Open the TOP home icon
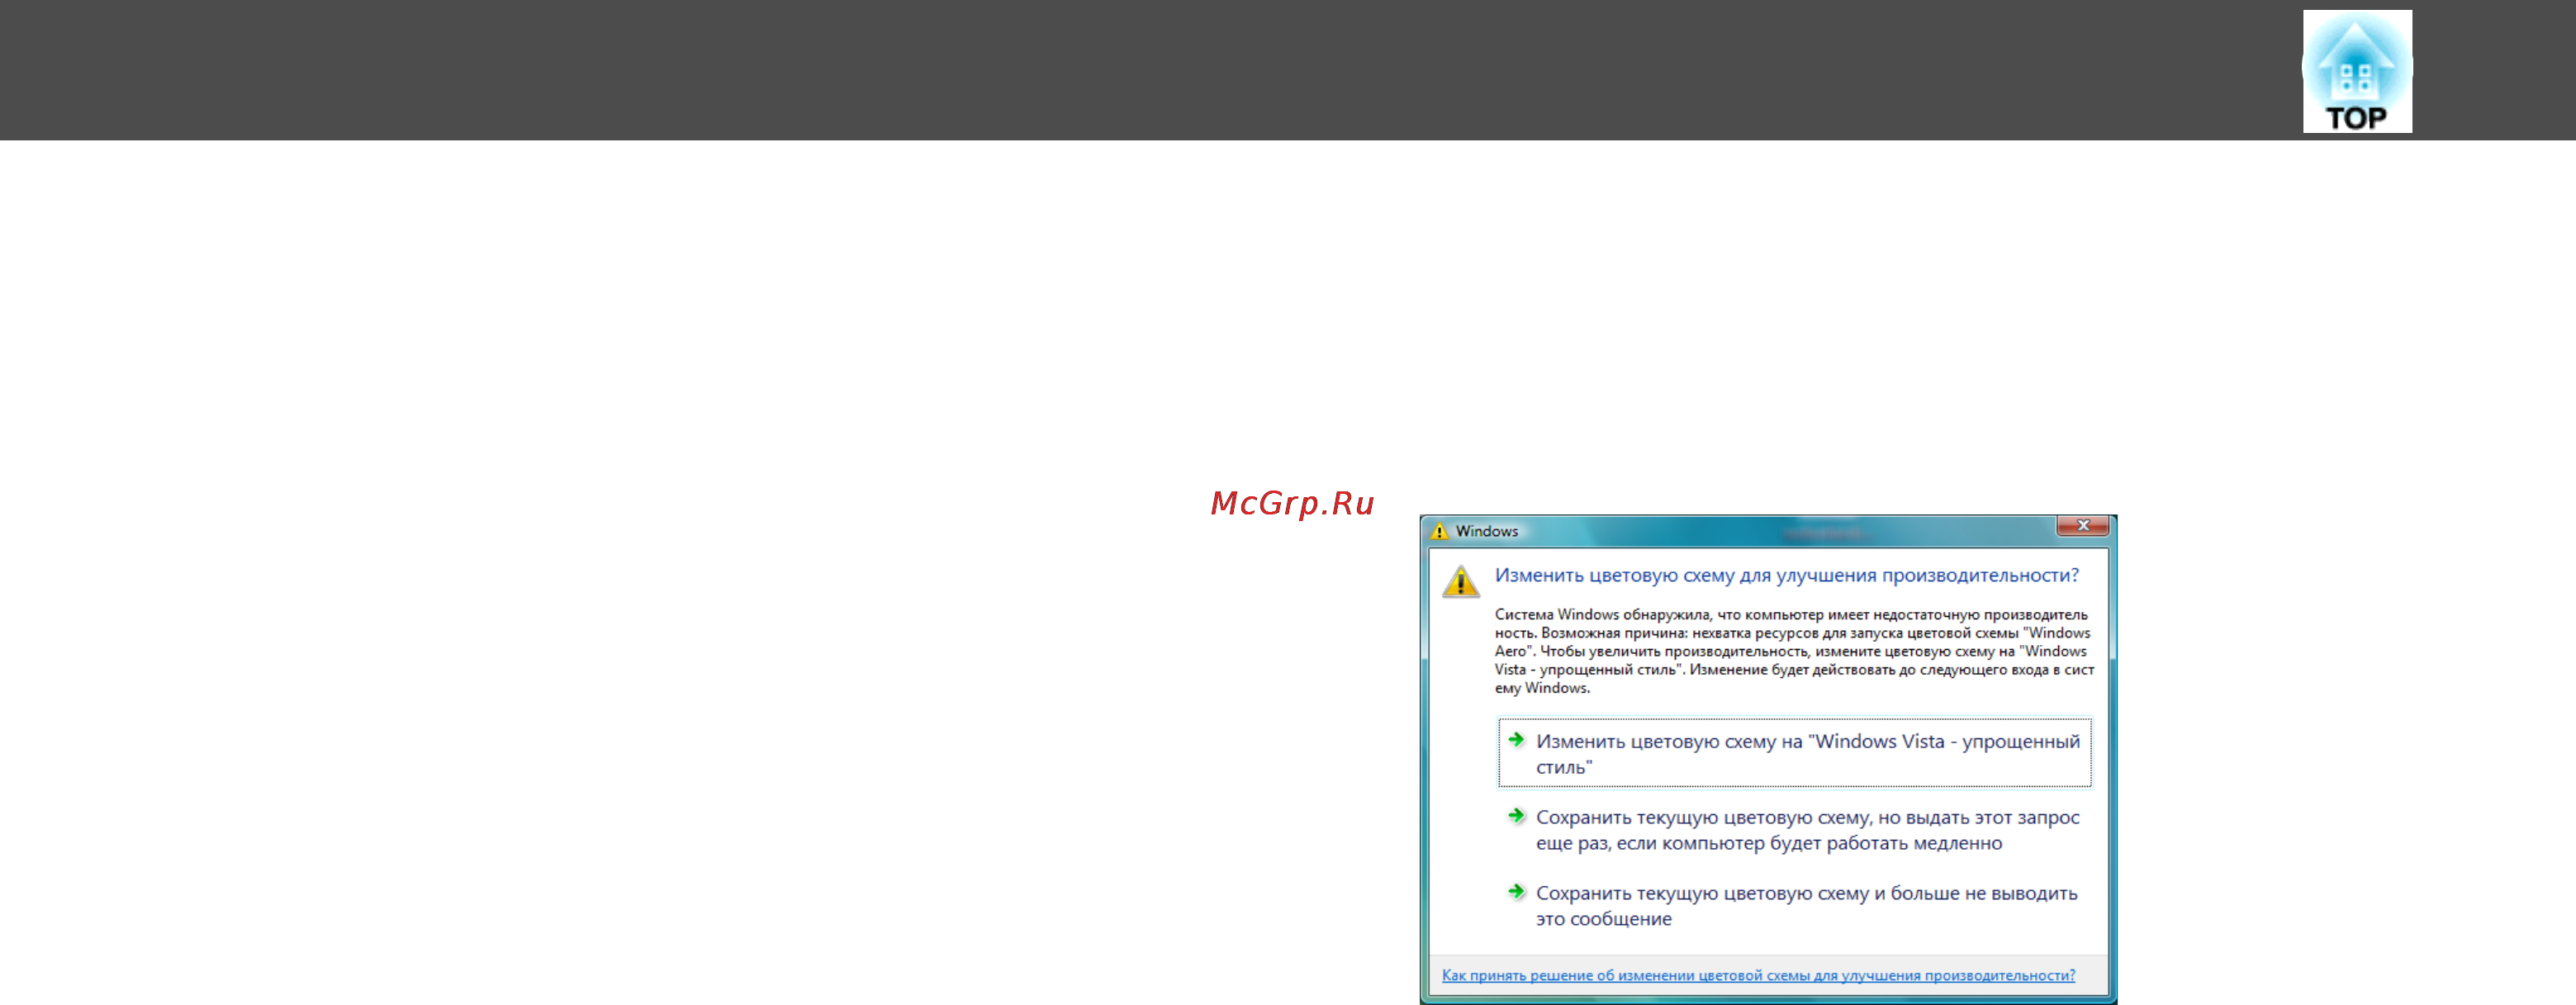 (2356, 71)
